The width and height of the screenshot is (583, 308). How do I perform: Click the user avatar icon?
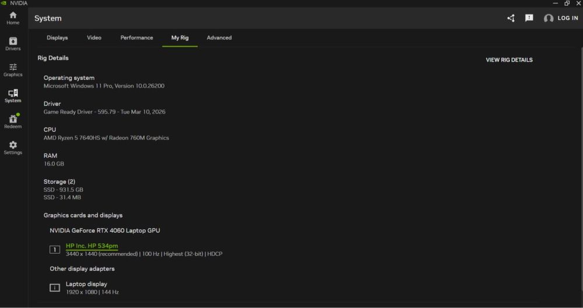[549, 18]
